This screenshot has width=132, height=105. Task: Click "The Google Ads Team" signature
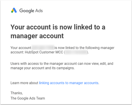coord(28,98)
